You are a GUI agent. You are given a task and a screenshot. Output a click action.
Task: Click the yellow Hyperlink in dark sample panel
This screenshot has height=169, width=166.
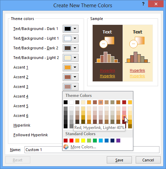(x=107, y=76)
